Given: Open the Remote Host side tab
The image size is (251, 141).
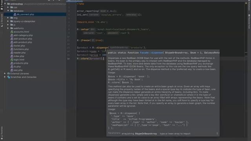Looking at the screenshot, I should [249, 22].
